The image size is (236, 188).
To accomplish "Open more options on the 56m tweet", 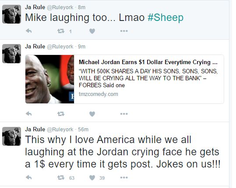I will (x=124, y=178).
